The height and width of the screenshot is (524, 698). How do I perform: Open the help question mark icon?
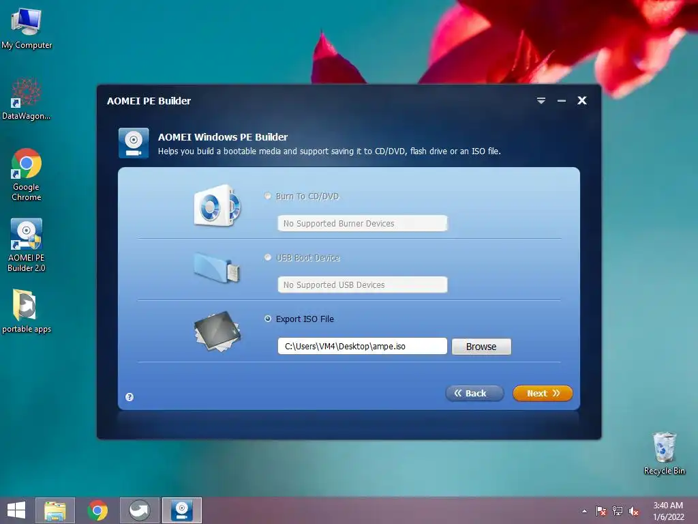point(130,397)
